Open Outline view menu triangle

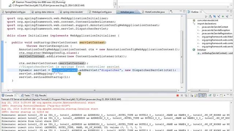click(231, 16)
